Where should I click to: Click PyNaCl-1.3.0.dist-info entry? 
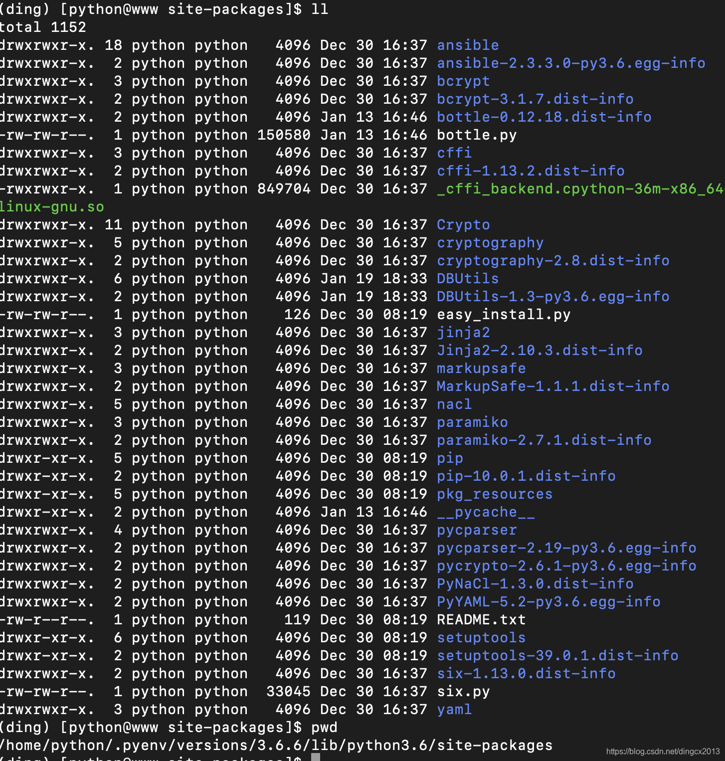[x=535, y=584]
